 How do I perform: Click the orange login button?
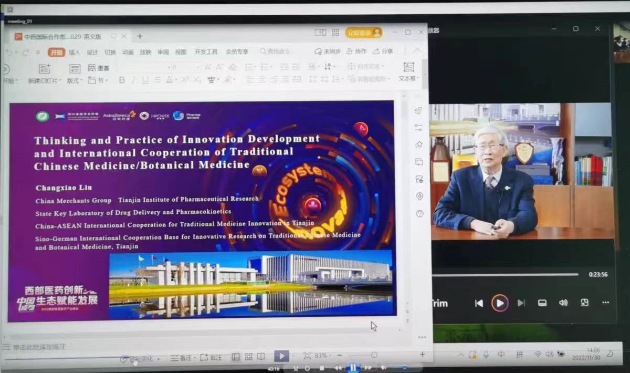[363, 33]
